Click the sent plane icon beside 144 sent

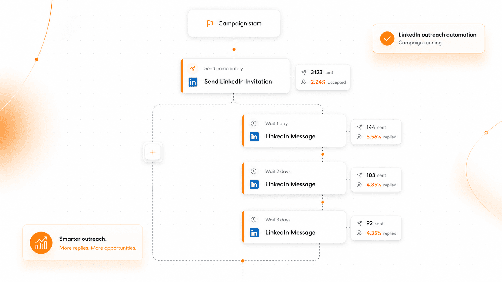[x=359, y=127]
